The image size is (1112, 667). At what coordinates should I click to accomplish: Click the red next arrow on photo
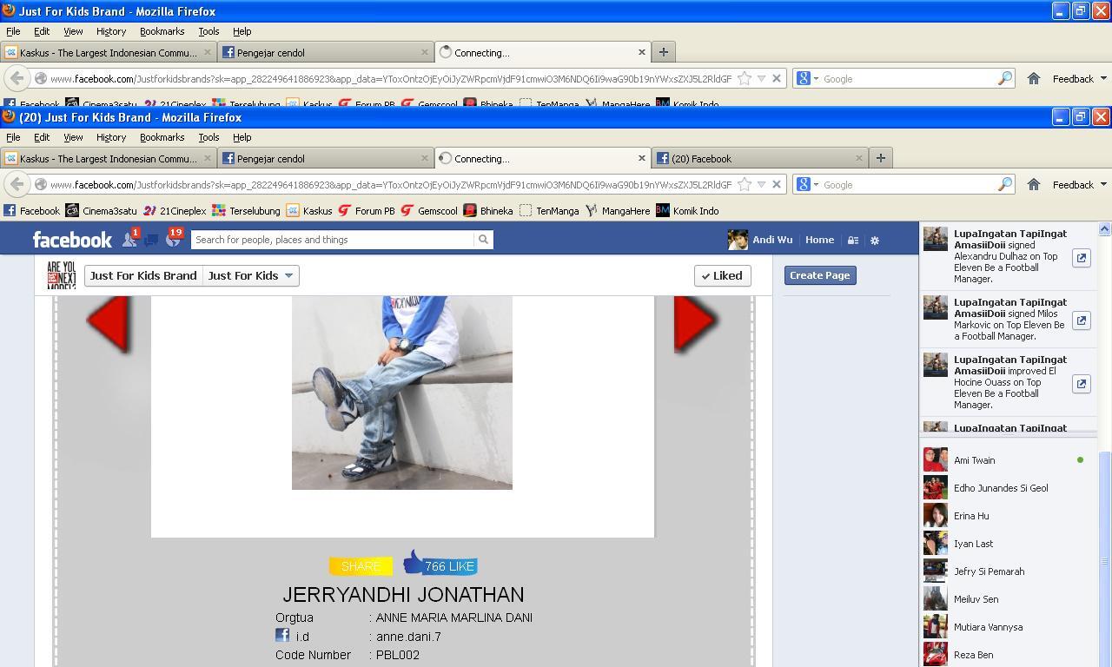[695, 323]
